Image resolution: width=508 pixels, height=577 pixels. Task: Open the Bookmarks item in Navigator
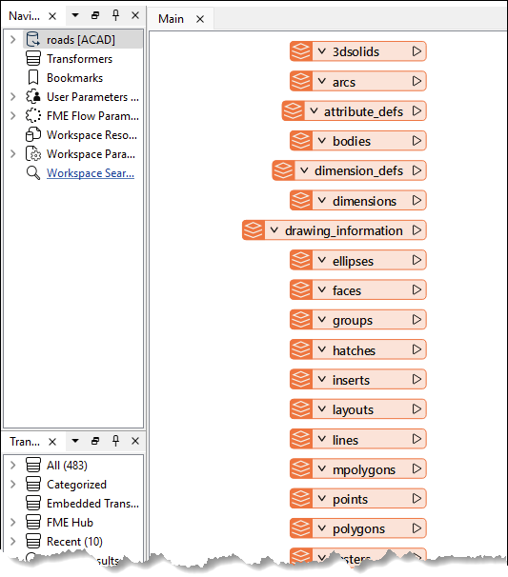pos(74,78)
